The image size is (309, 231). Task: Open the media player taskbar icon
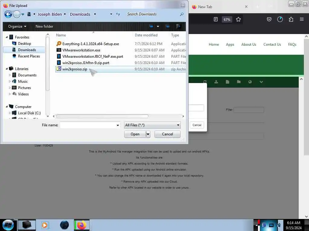pos(45,225)
